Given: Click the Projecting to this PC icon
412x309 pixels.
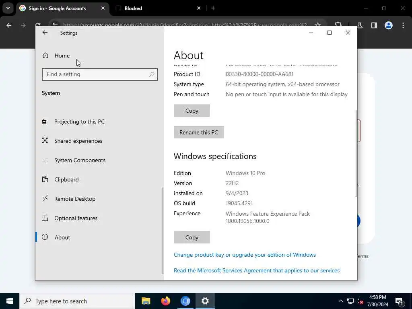Looking at the screenshot, I should [45, 122].
